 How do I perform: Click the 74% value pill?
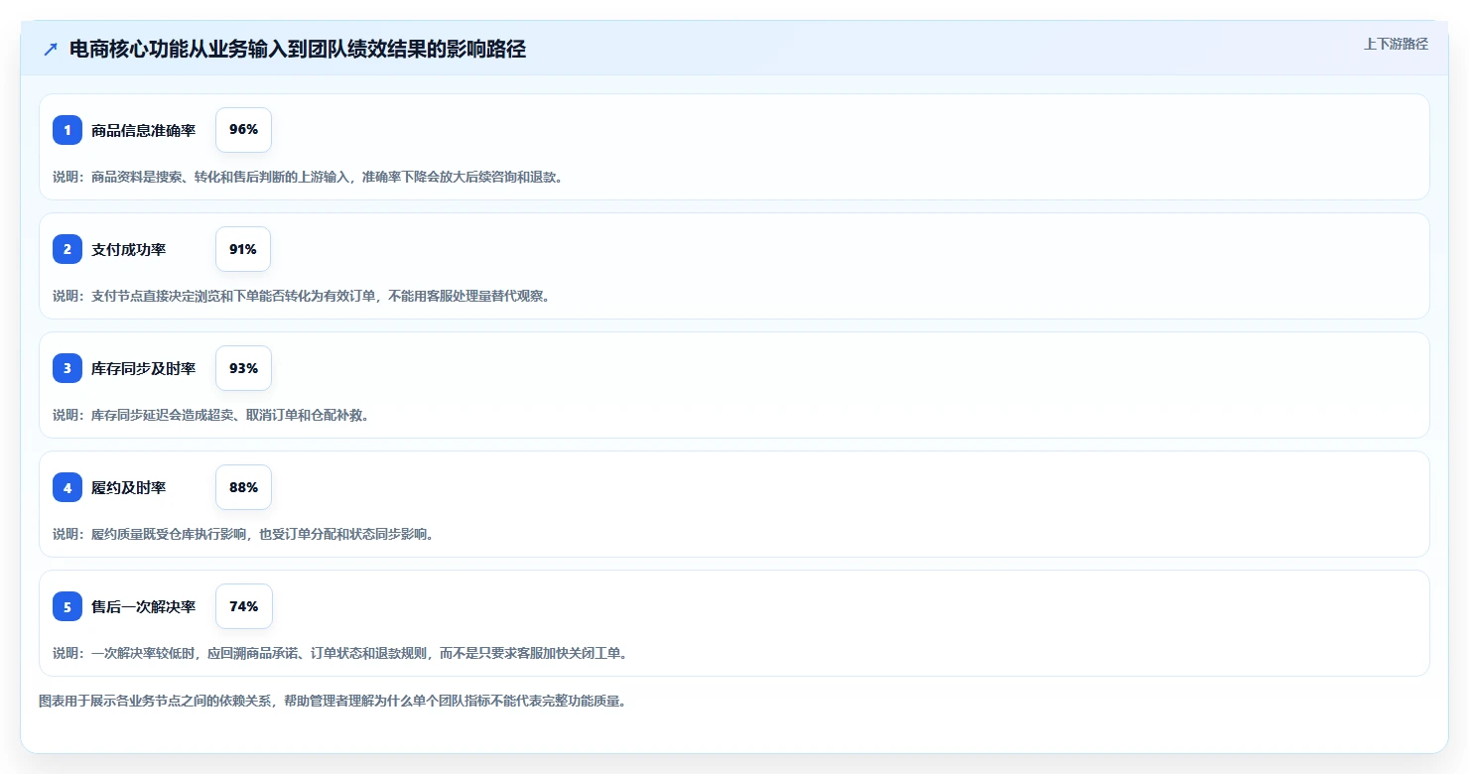pyautogui.click(x=243, y=606)
